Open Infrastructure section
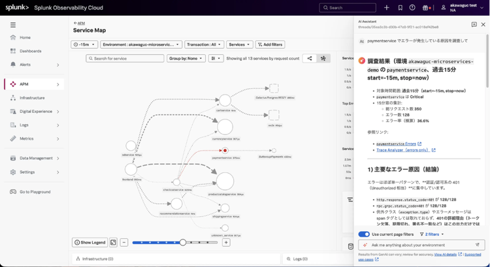The image size is (490, 267). pos(32,98)
